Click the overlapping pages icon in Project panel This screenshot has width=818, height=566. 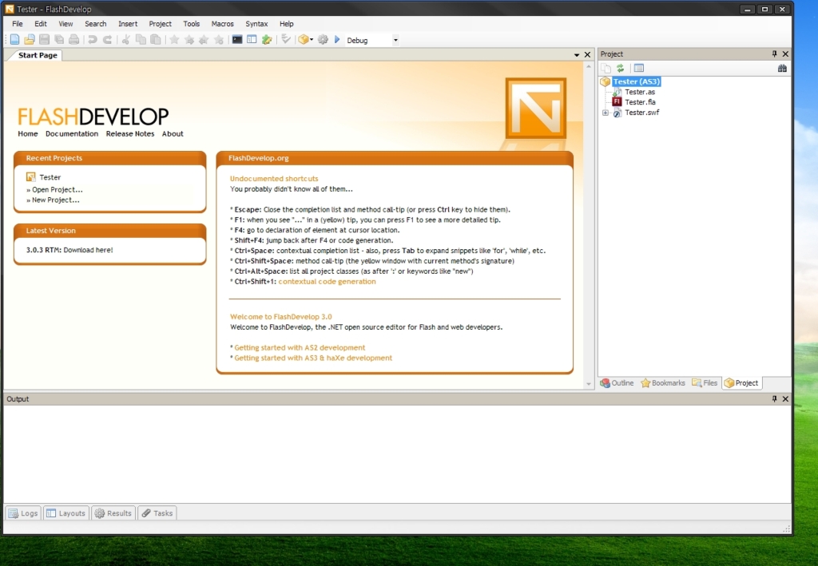tap(606, 69)
